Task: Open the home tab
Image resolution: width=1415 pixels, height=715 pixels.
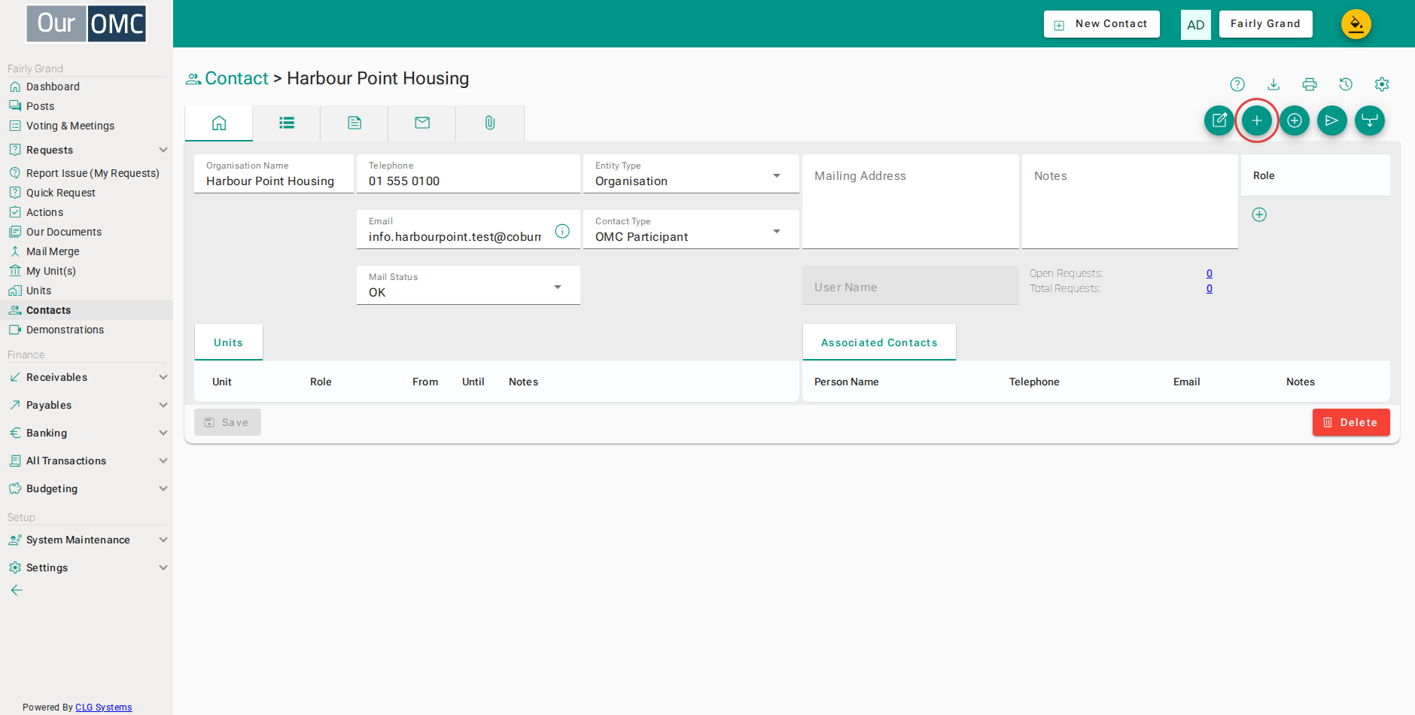Action: [219, 123]
